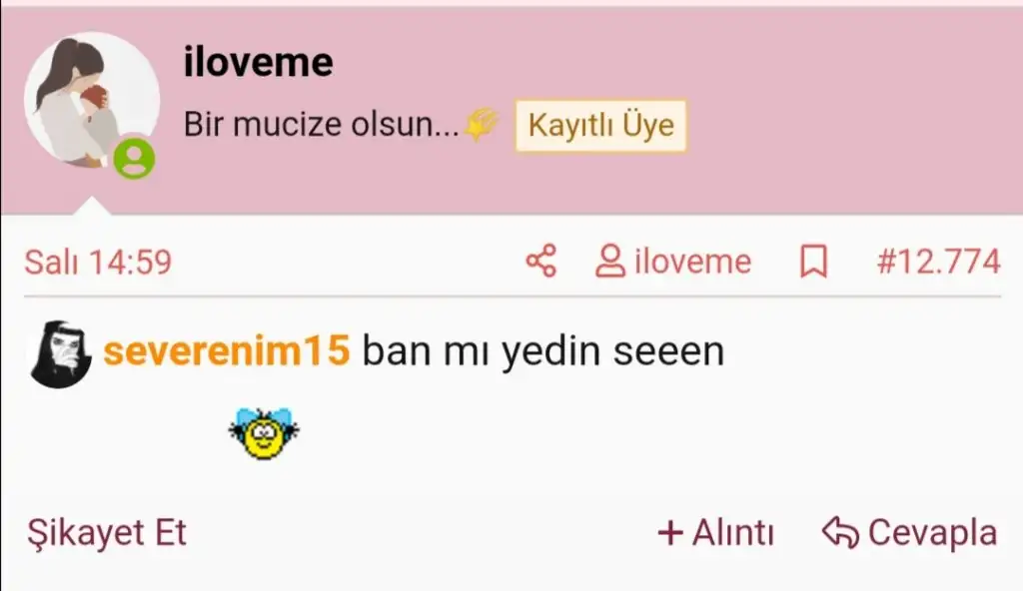Open severenim15's small avatar
The image size is (1023, 591).
pyautogui.click(x=61, y=354)
